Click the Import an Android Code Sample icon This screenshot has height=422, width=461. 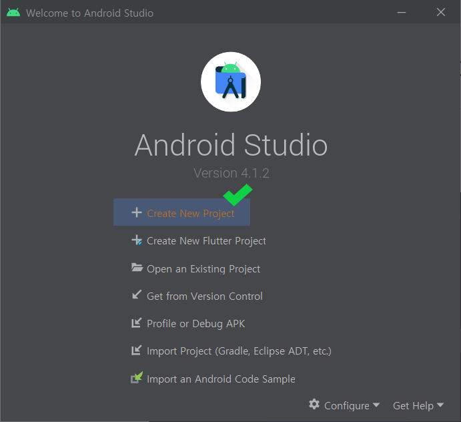137,377
